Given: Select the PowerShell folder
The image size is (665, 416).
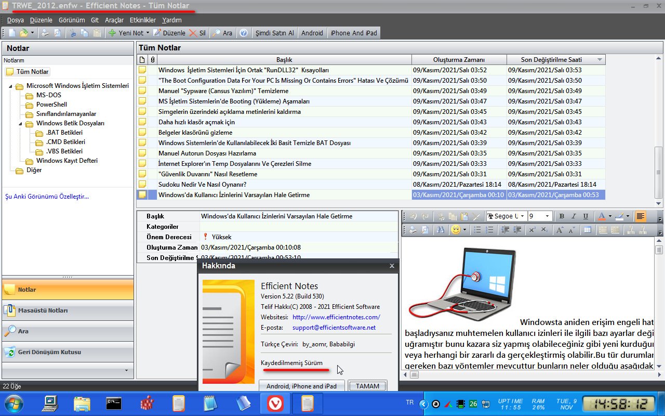Looking at the screenshot, I should tap(51, 105).
